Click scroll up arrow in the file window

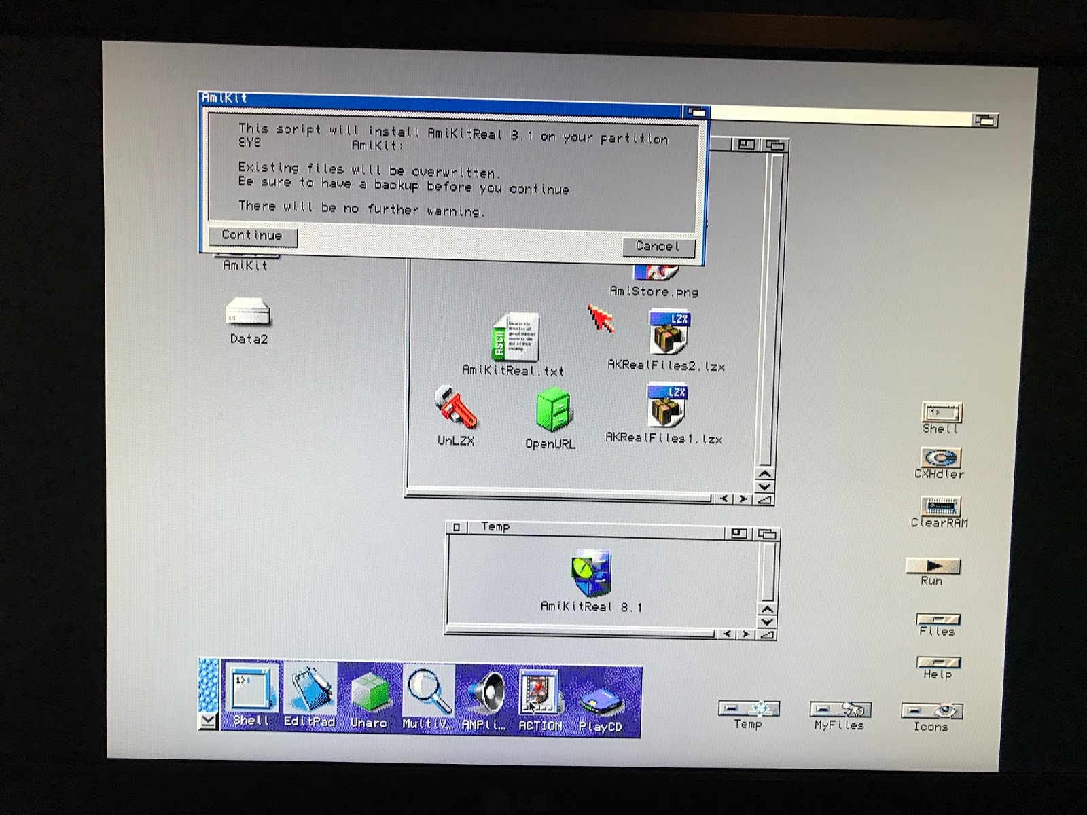(x=765, y=474)
